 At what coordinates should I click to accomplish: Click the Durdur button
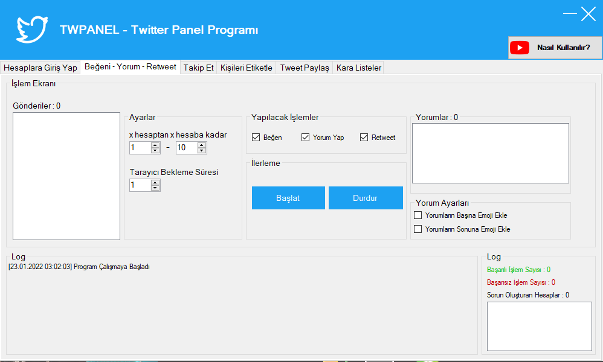366,198
